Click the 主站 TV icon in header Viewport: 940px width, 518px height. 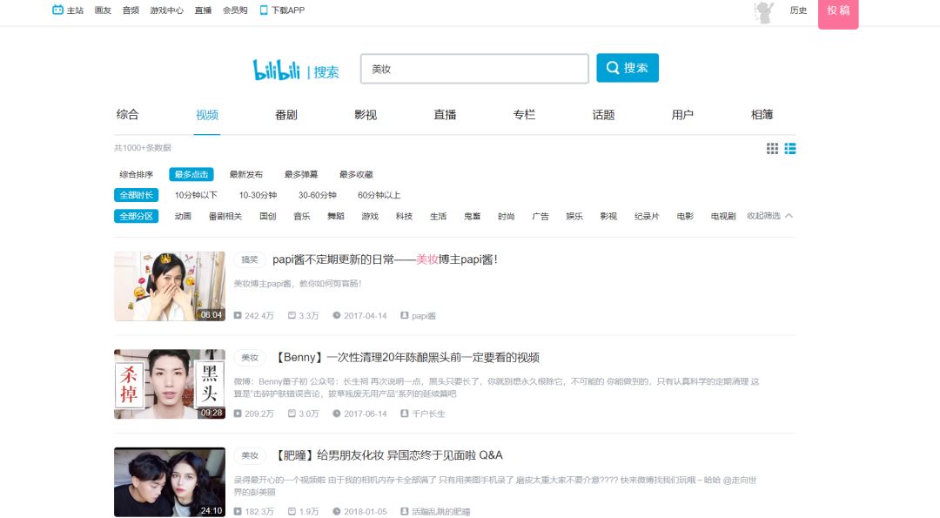[58, 10]
